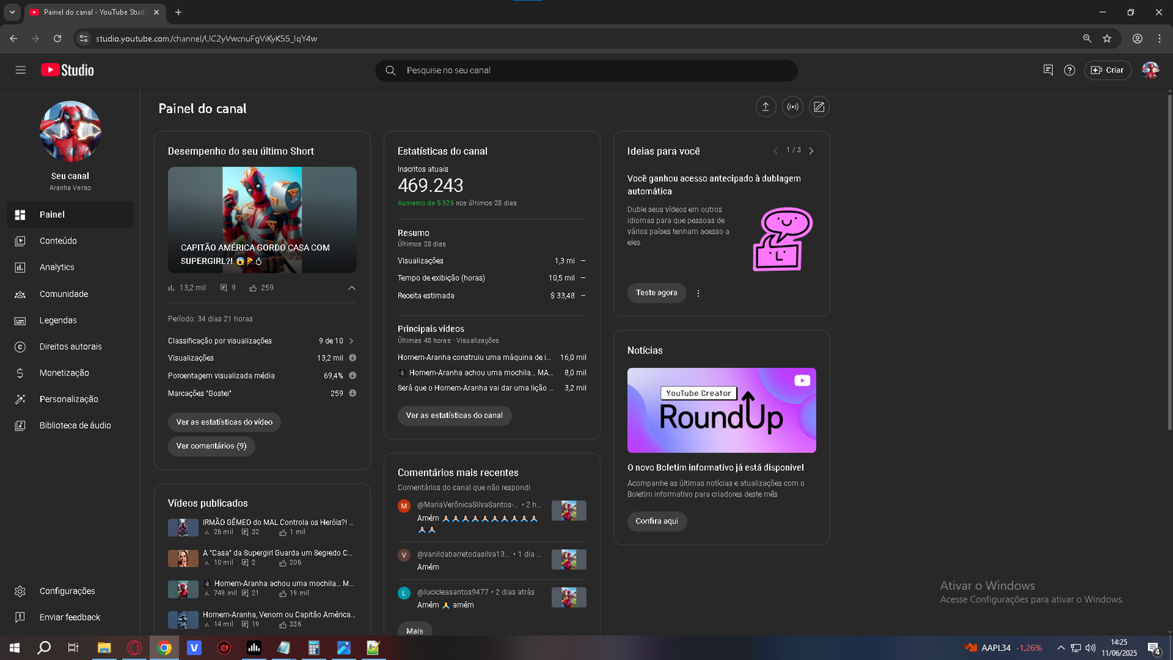Open 'IRMÃO GÊMEO do MAL' published video
The height and width of the screenshot is (660, 1173).
pos(279,523)
